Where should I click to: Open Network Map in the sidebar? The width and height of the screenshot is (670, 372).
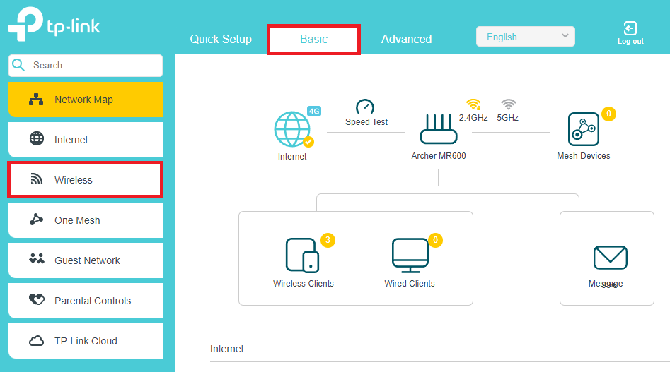point(86,100)
